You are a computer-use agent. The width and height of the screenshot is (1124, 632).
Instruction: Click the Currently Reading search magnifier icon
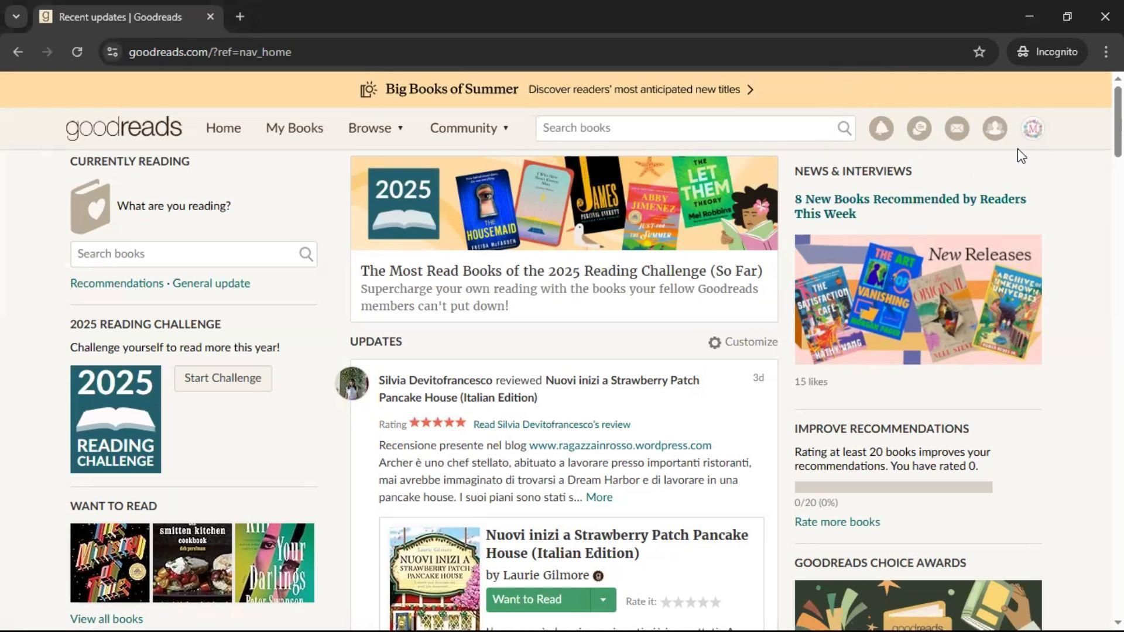click(306, 254)
